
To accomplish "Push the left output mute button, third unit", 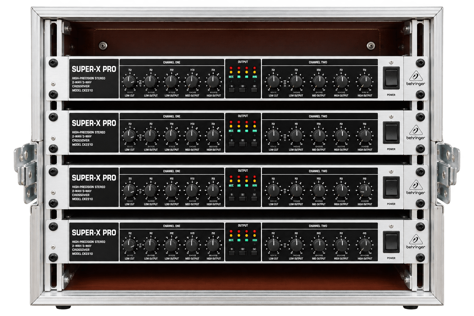I will point(231,197).
